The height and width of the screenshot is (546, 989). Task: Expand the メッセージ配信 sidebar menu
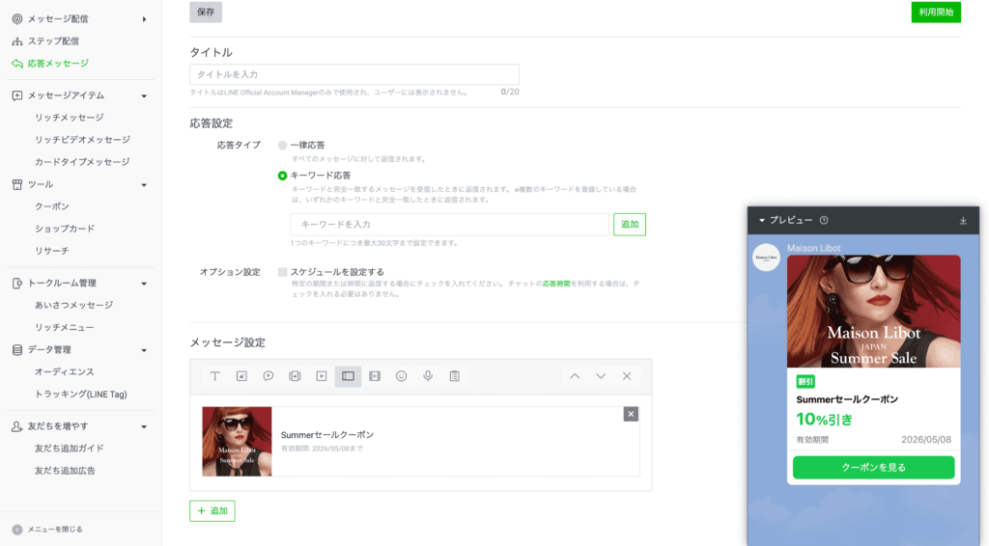pos(144,19)
